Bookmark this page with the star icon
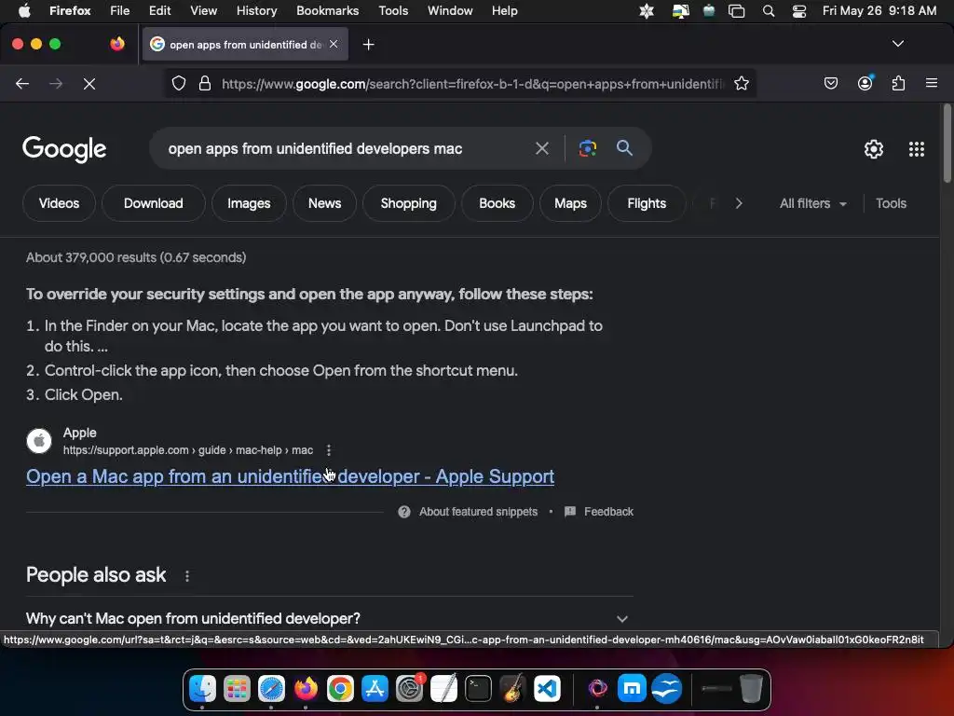The image size is (954, 716). click(x=741, y=83)
